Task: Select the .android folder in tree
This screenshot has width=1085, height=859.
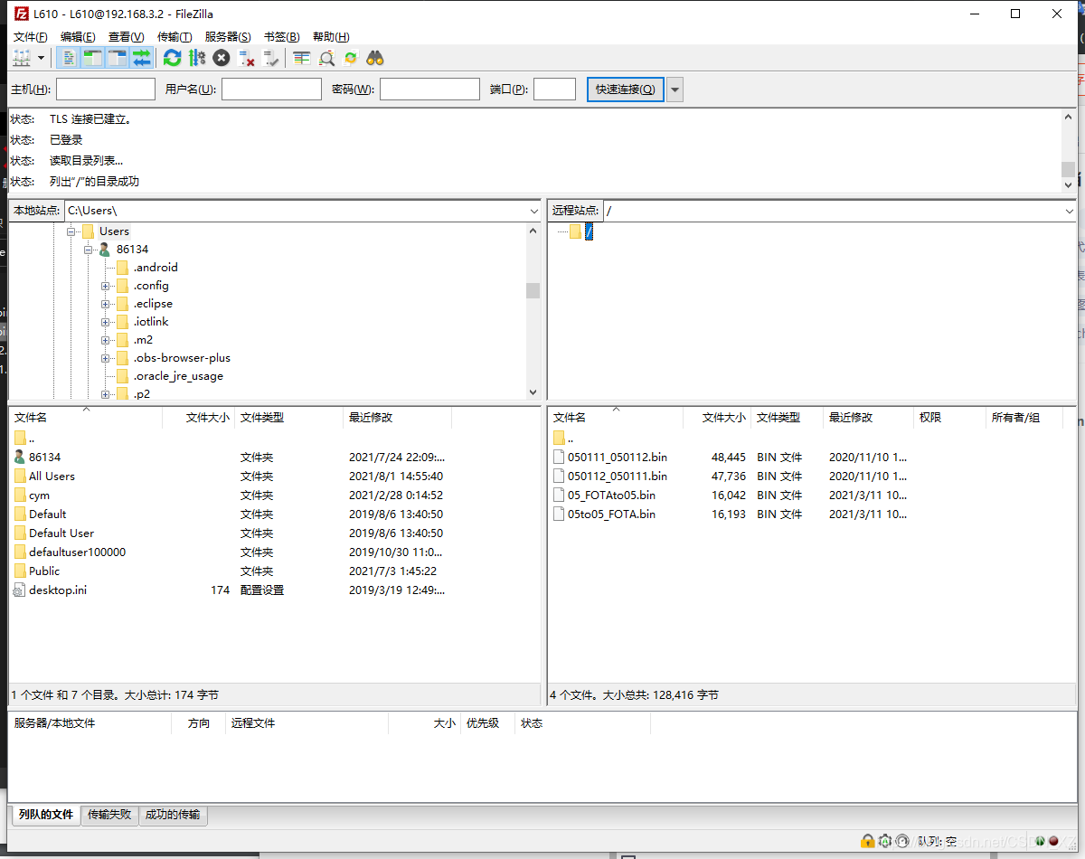Action: tap(156, 268)
